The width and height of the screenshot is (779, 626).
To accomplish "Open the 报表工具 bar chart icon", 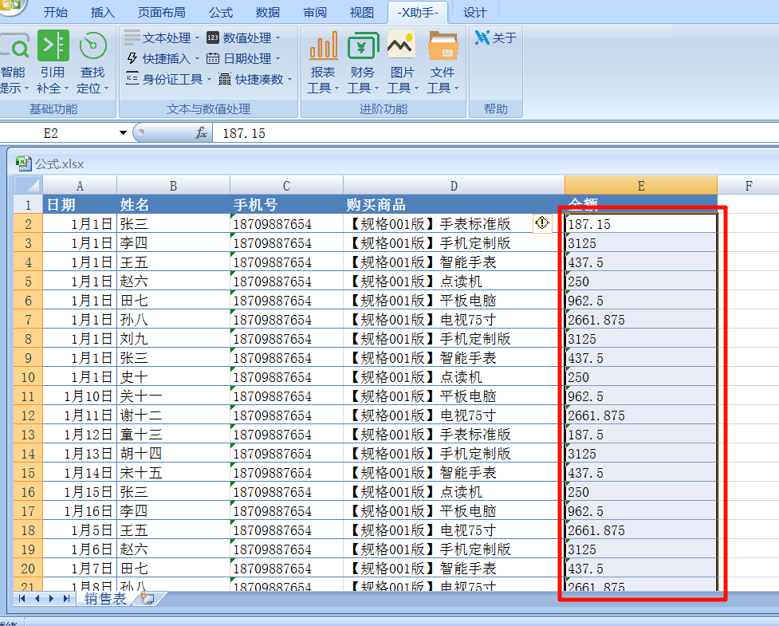I will coord(324,45).
